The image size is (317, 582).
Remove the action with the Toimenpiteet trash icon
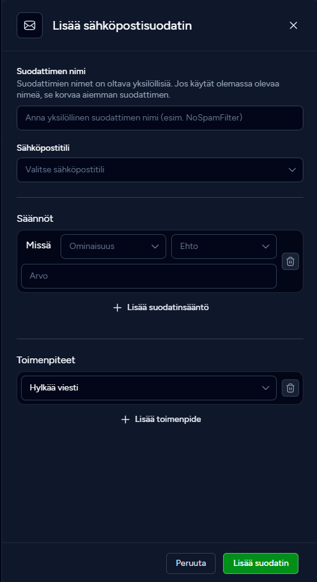click(290, 388)
